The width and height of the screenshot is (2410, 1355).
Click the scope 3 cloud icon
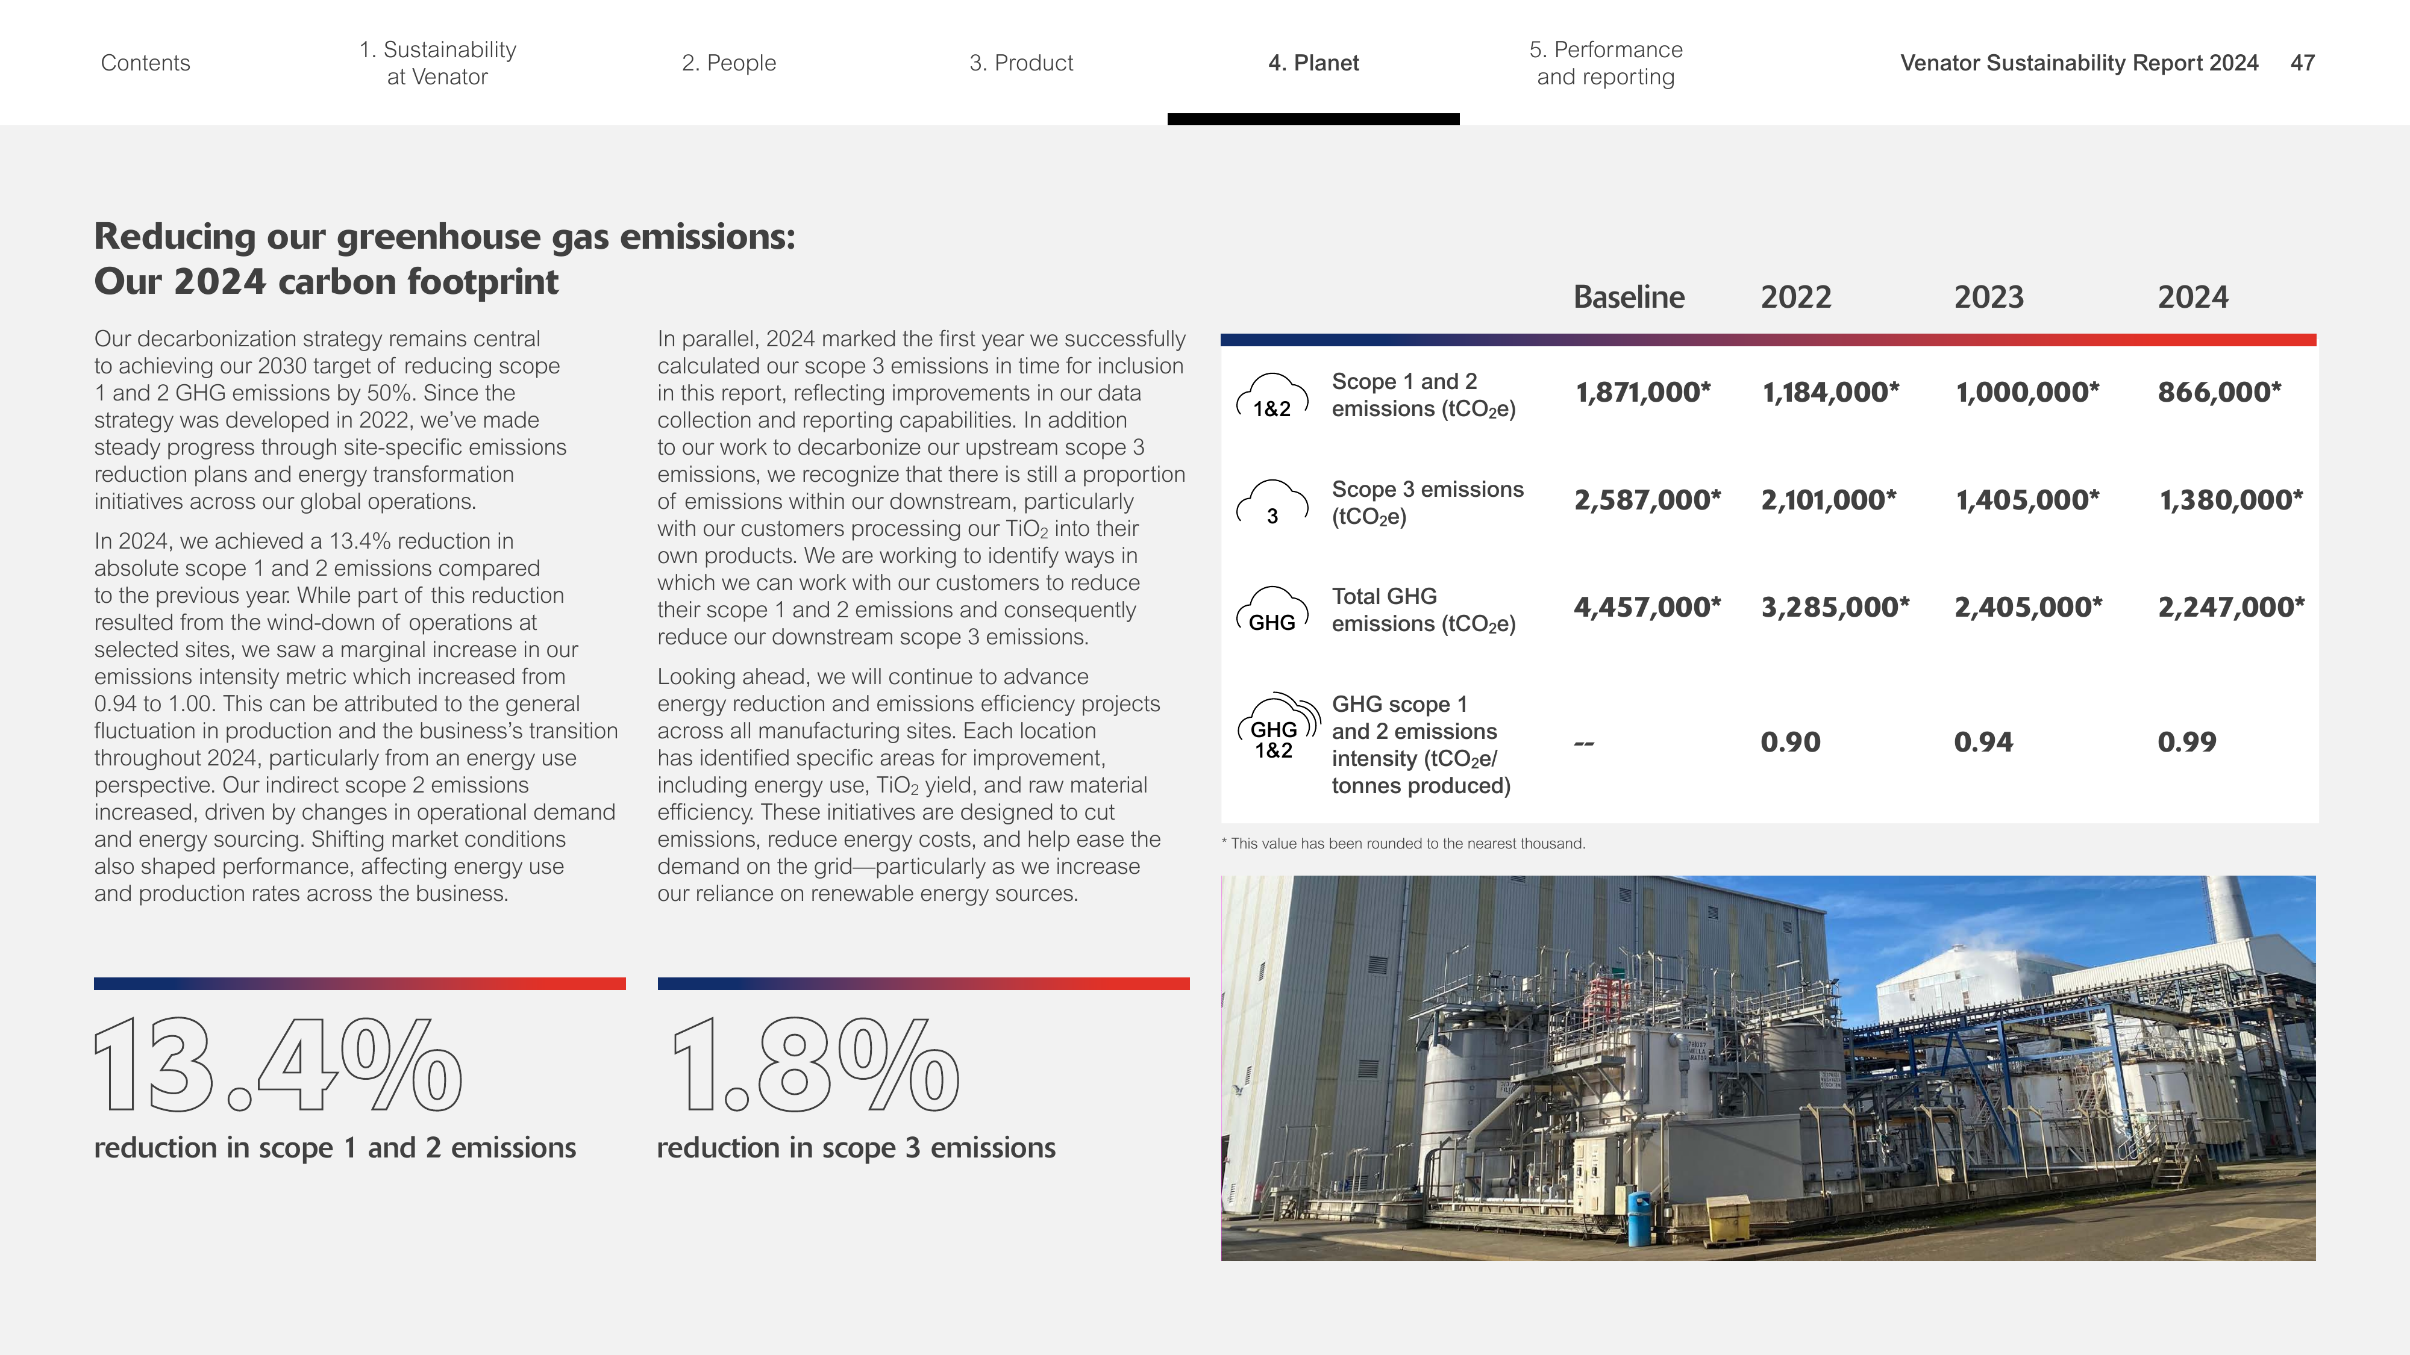point(1272,503)
